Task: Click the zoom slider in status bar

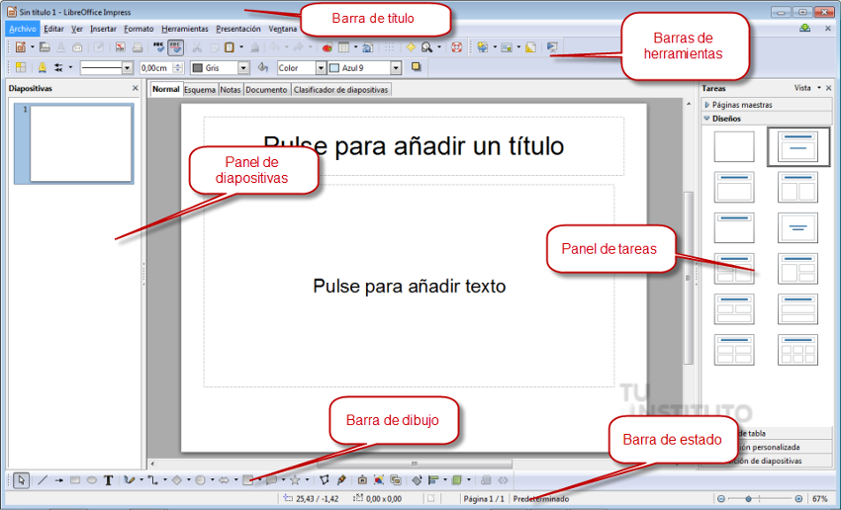Action: pos(760,499)
